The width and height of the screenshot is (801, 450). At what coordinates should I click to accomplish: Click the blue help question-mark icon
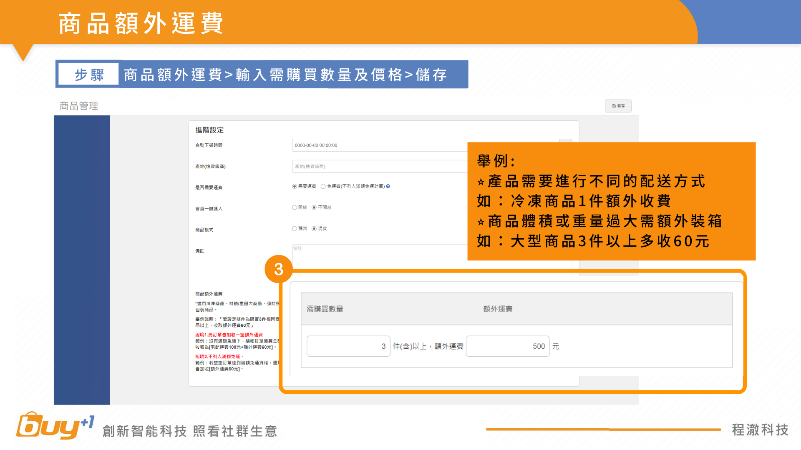click(x=388, y=186)
